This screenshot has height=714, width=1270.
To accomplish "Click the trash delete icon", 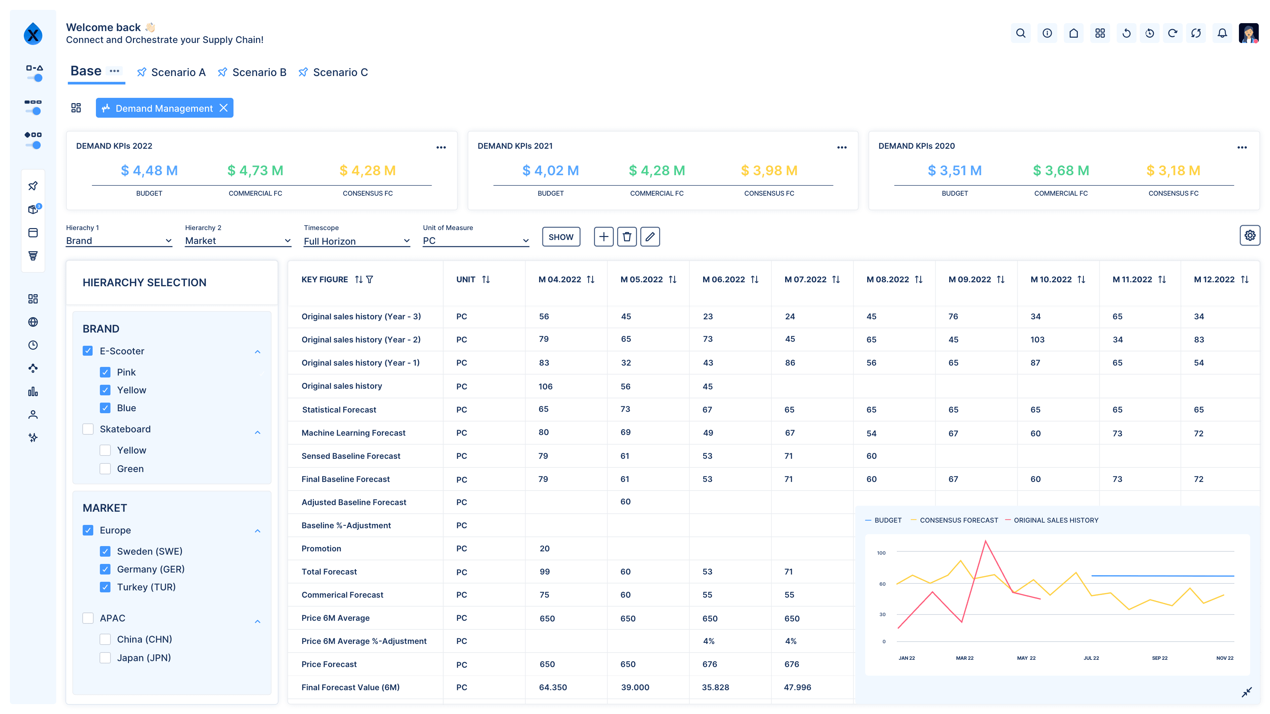I will (x=627, y=237).
